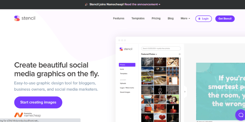Click the Stencil logo in header

tap(25, 18)
